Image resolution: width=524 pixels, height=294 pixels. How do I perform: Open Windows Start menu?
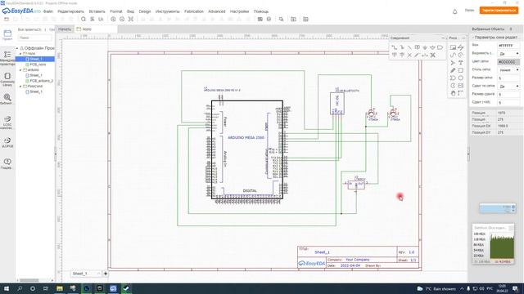7,288
